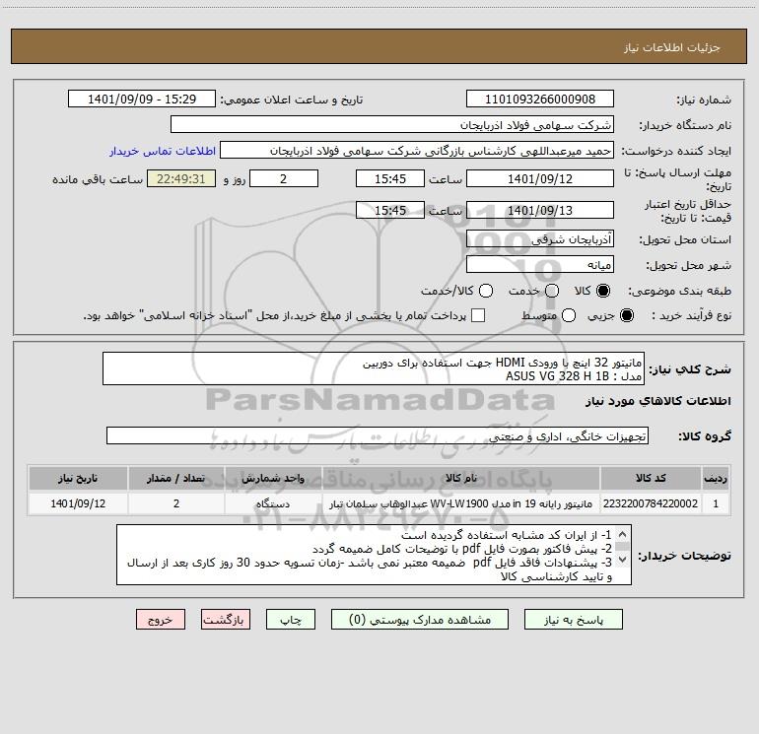Click the جزئیات اطلاعات نیاز header title
The width and height of the screenshot is (759, 734).
[x=671, y=47]
